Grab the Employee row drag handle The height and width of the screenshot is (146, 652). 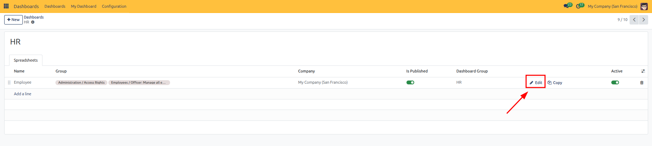(x=9, y=83)
